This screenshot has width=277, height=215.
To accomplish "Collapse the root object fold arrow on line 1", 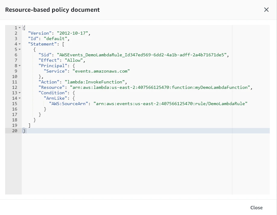I will [20, 28].
